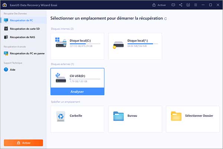Click the Analyser button
This screenshot has width=223, height=149.
[x=77, y=92]
